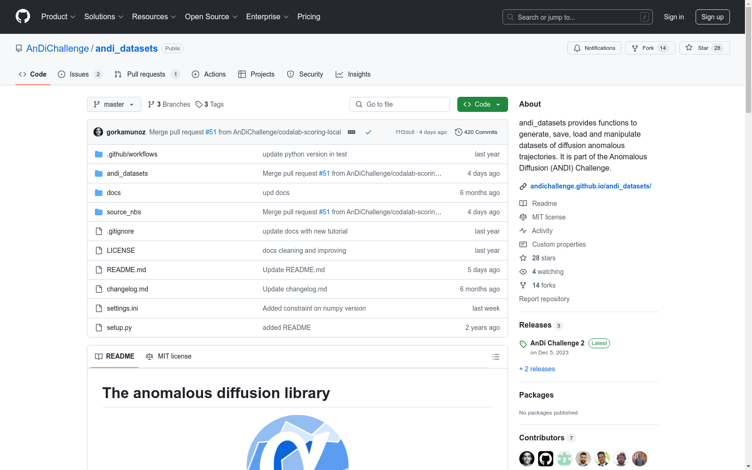
Task: Select the MIT license tab in the README panel
Action: pyautogui.click(x=169, y=356)
